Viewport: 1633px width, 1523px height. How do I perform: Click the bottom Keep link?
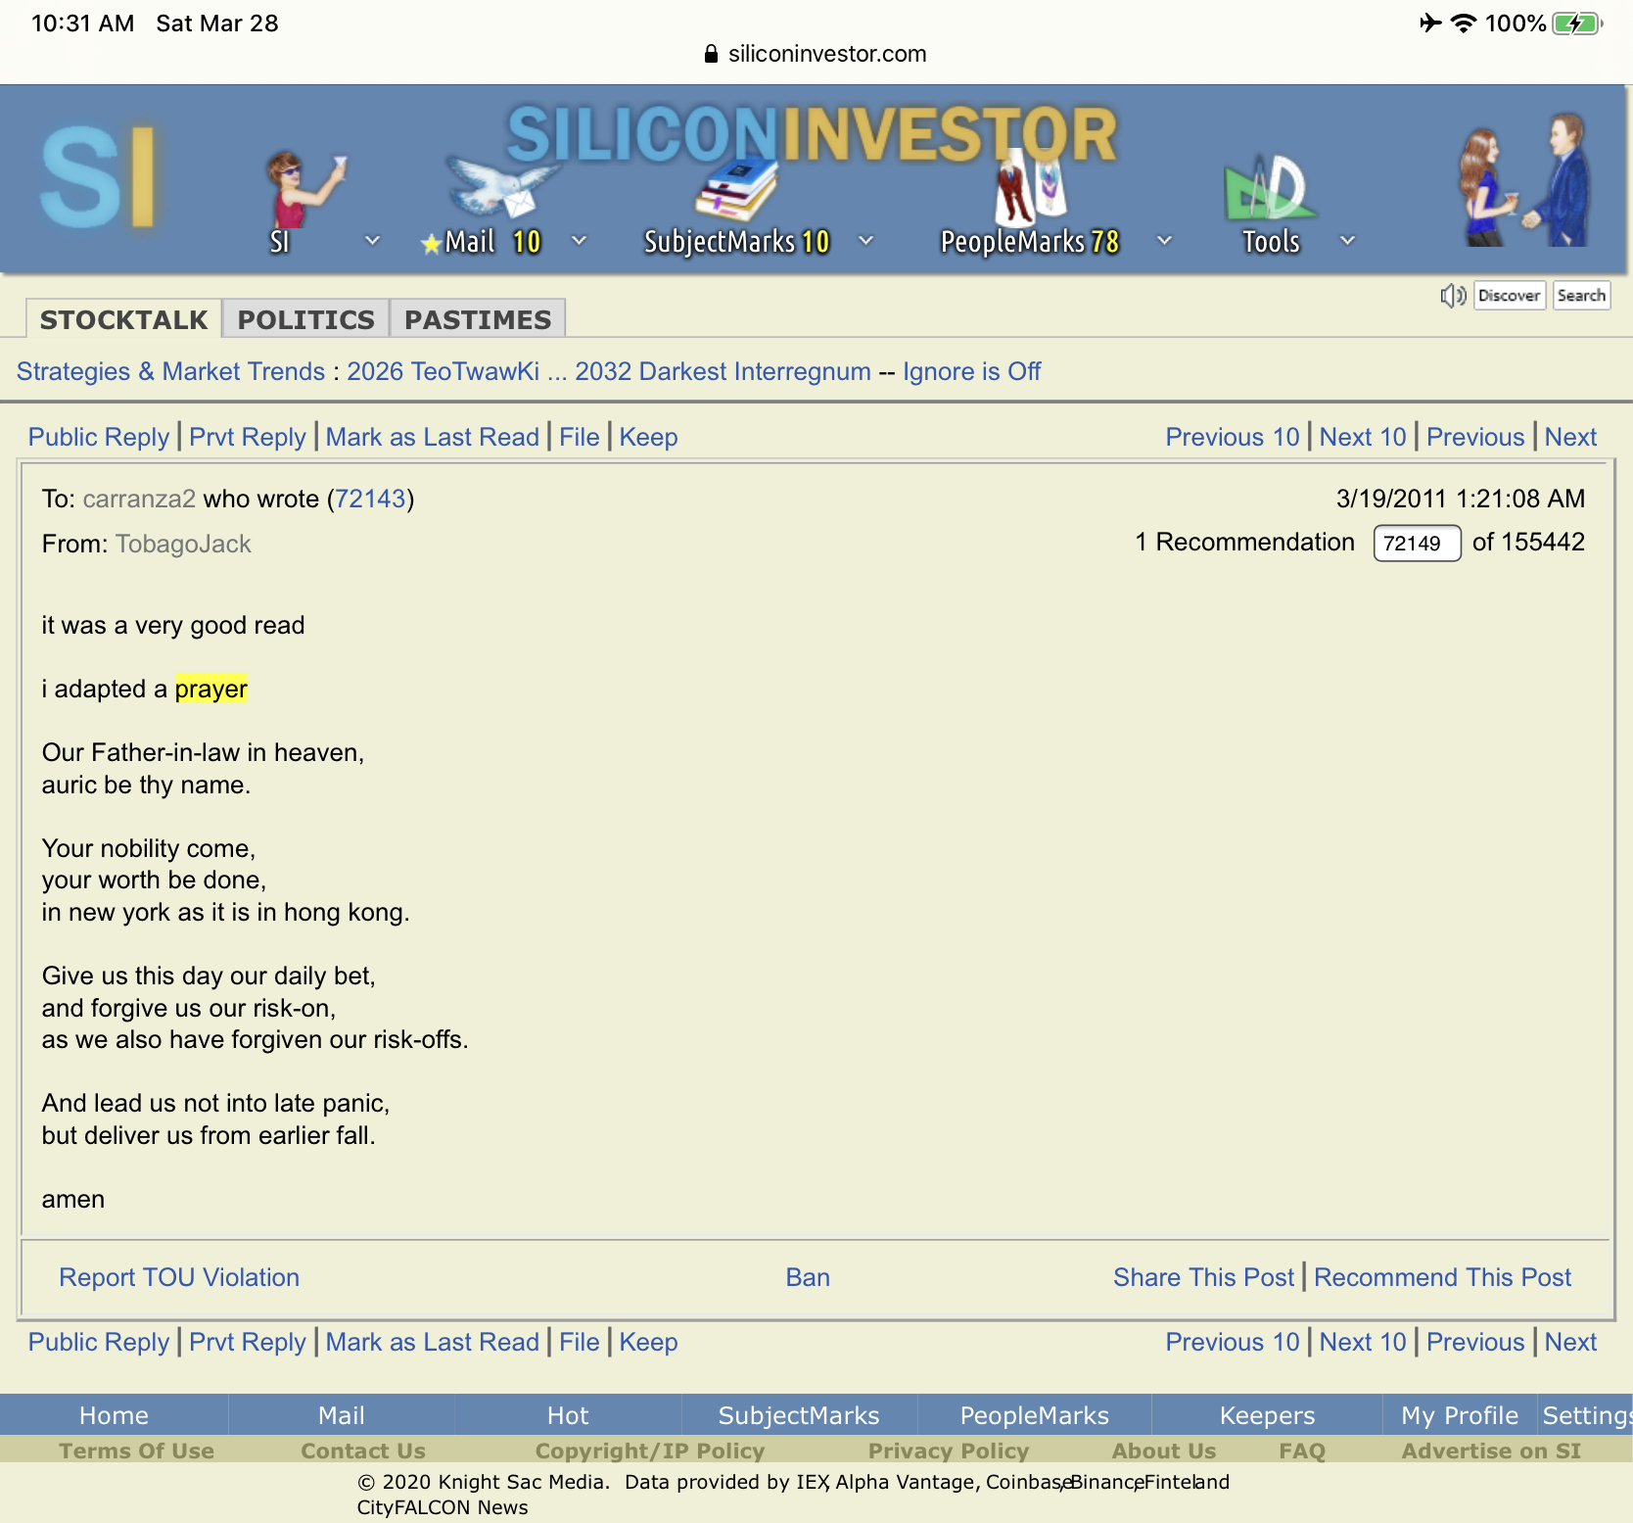(648, 1342)
